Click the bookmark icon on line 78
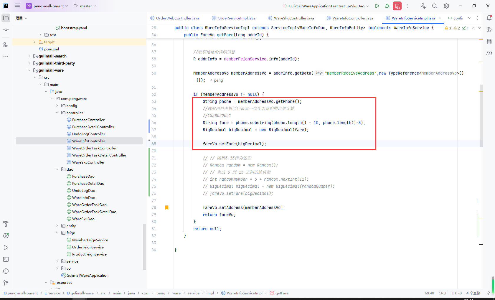This screenshot has width=495, height=300. [167, 207]
